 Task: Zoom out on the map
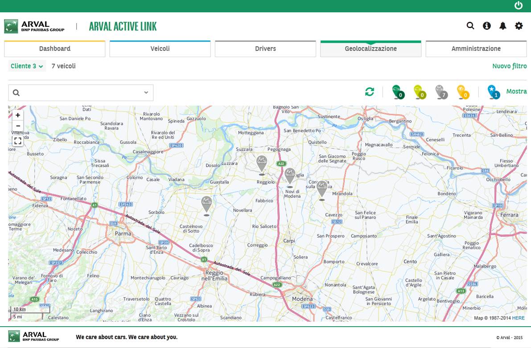(x=18, y=126)
